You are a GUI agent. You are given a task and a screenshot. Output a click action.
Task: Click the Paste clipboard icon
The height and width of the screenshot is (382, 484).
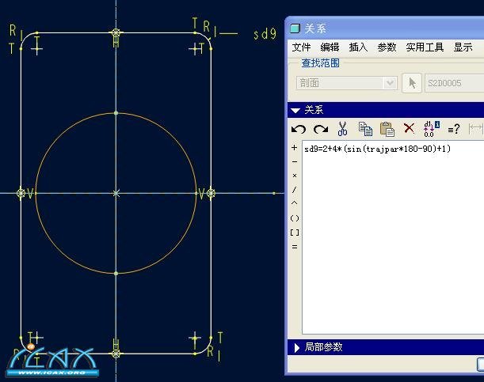pyautogui.click(x=387, y=129)
